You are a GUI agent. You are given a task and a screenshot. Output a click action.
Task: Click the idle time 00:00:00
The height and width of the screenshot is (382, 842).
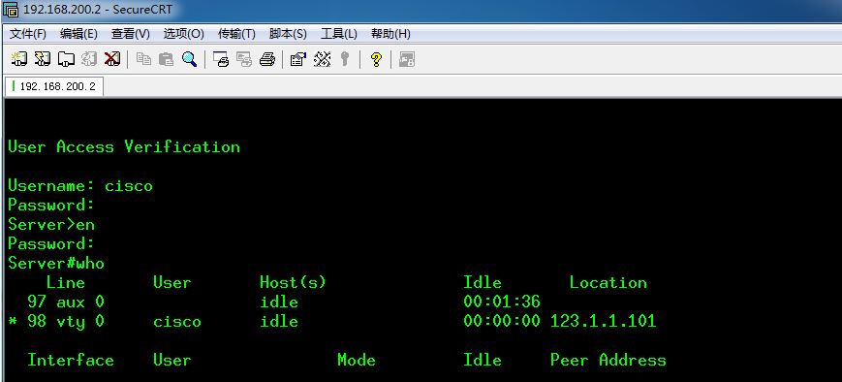(502, 321)
